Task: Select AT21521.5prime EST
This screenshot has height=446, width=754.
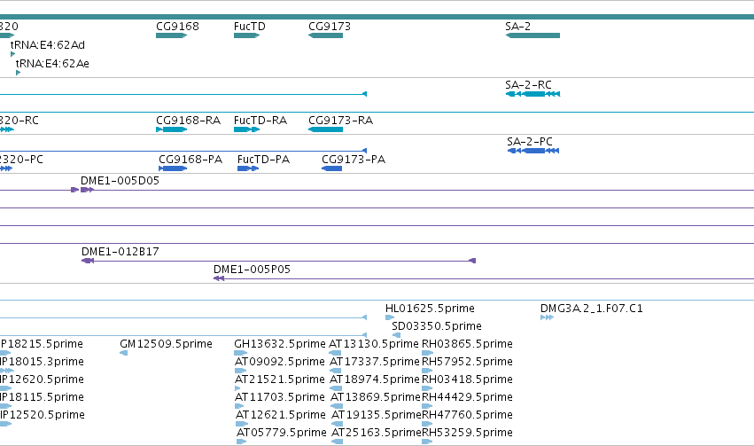Action: pyautogui.click(x=237, y=388)
